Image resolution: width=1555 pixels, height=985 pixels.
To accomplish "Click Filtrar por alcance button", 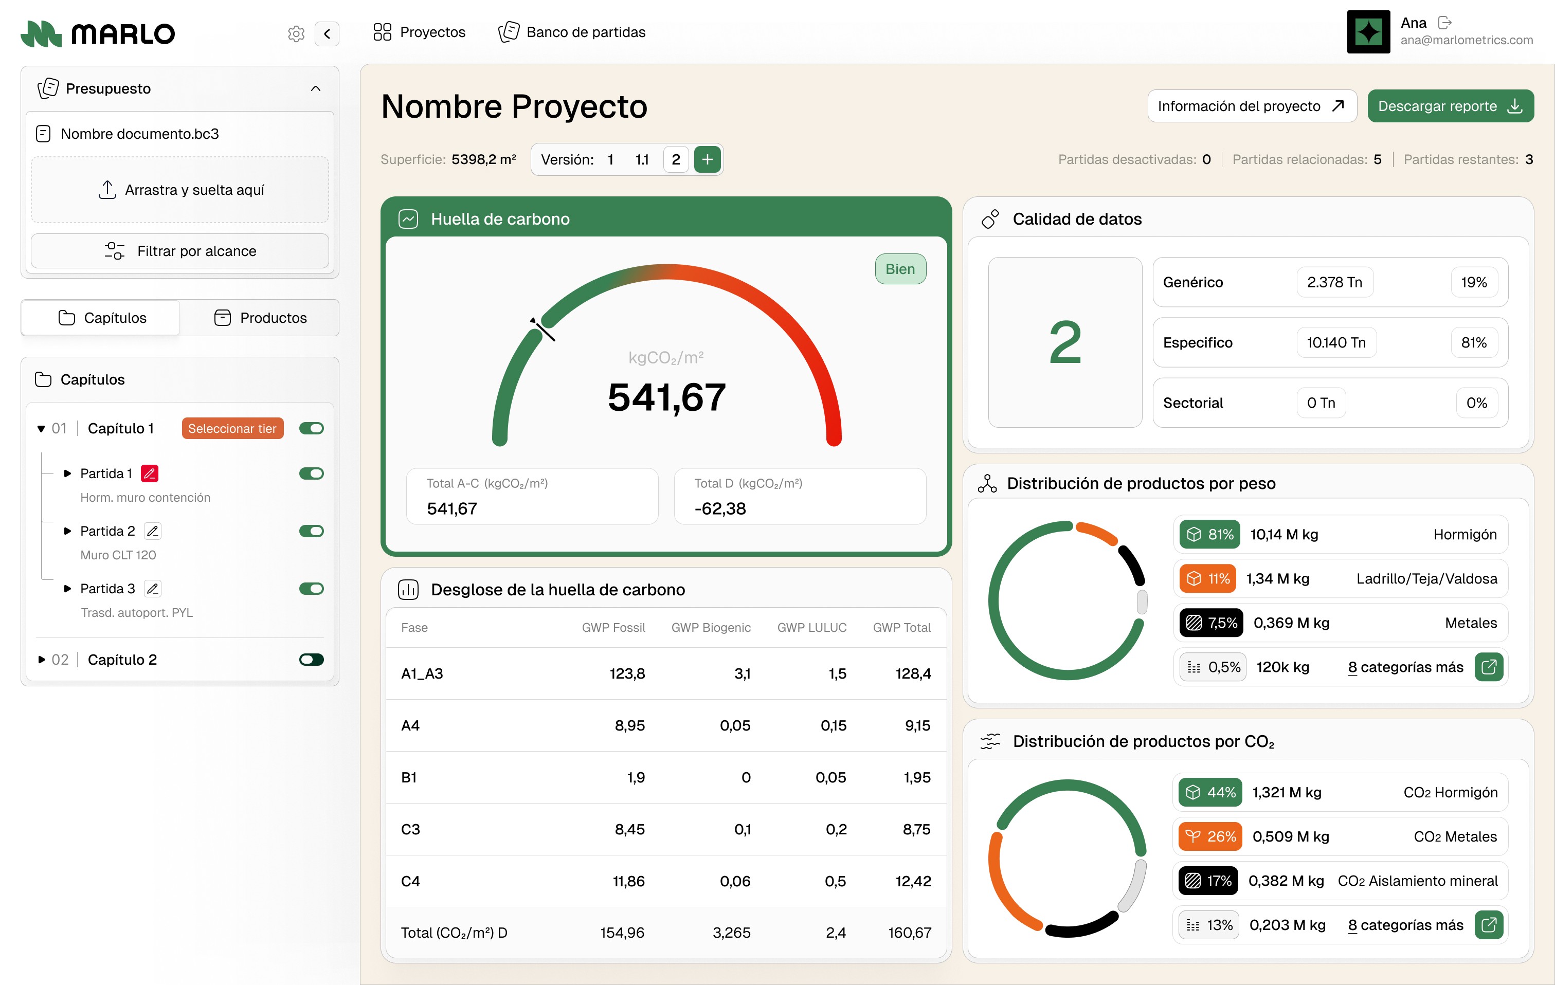I will [179, 251].
